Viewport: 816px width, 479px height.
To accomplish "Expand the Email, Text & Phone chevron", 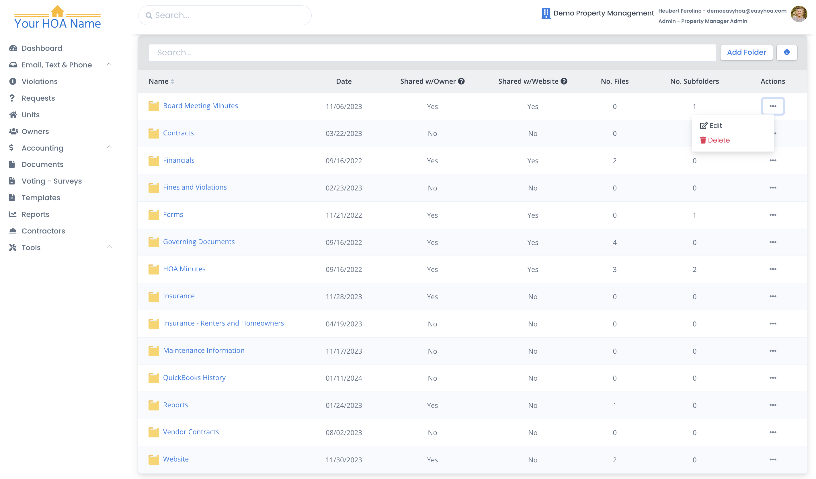I will [x=109, y=64].
